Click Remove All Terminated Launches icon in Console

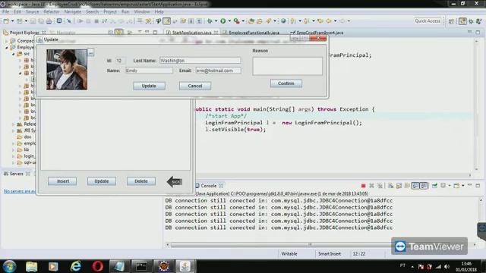pyautogui.click(x=380, y=186)
